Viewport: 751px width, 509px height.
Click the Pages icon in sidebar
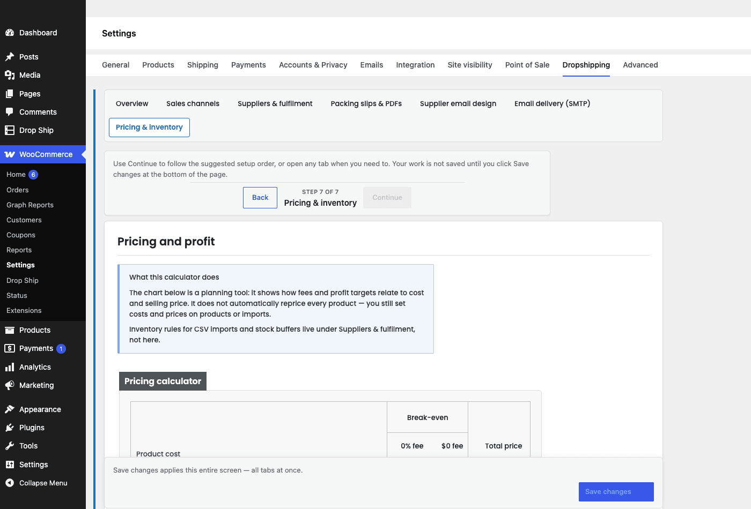pyautogui.click(x=10, y=94)
